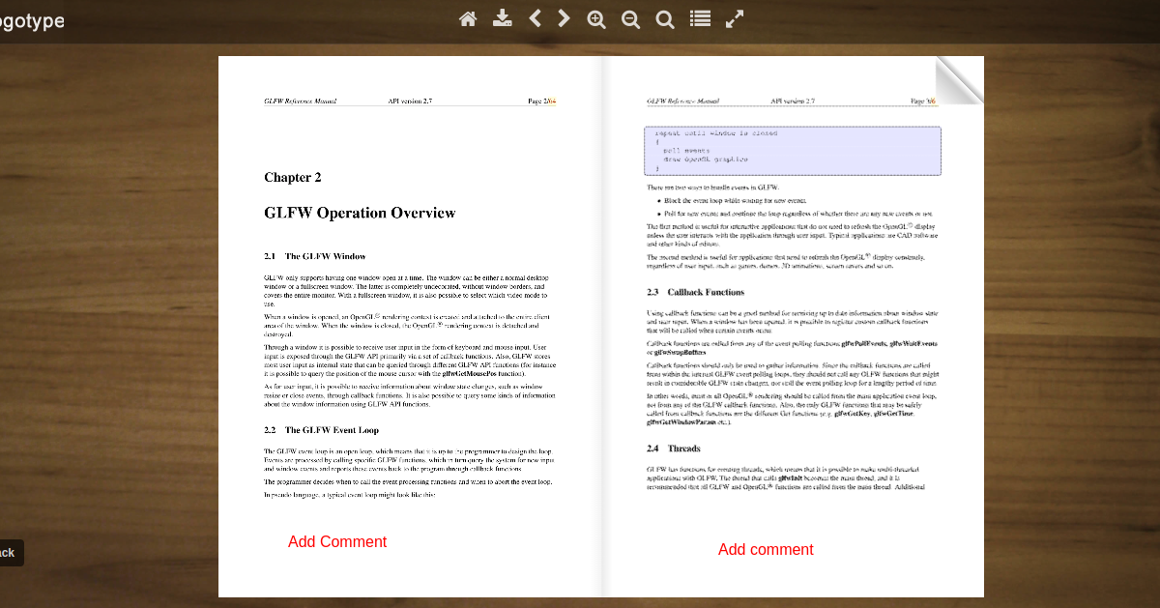Go to the home page icon
The height and width of the screenshot is (608, 1160).
468,19
